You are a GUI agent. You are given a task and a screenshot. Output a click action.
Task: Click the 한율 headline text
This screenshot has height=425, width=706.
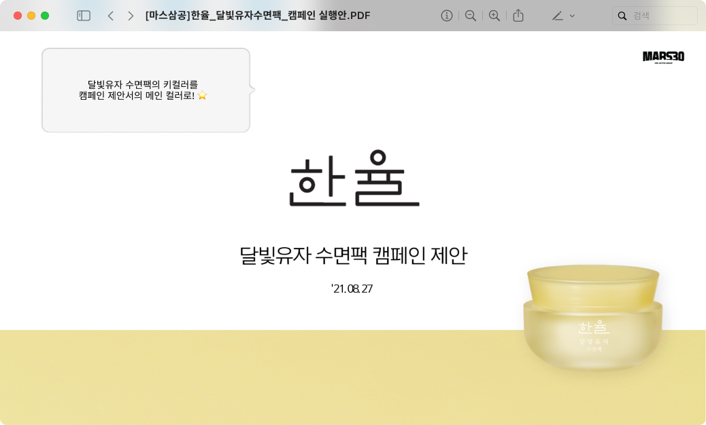354,179
